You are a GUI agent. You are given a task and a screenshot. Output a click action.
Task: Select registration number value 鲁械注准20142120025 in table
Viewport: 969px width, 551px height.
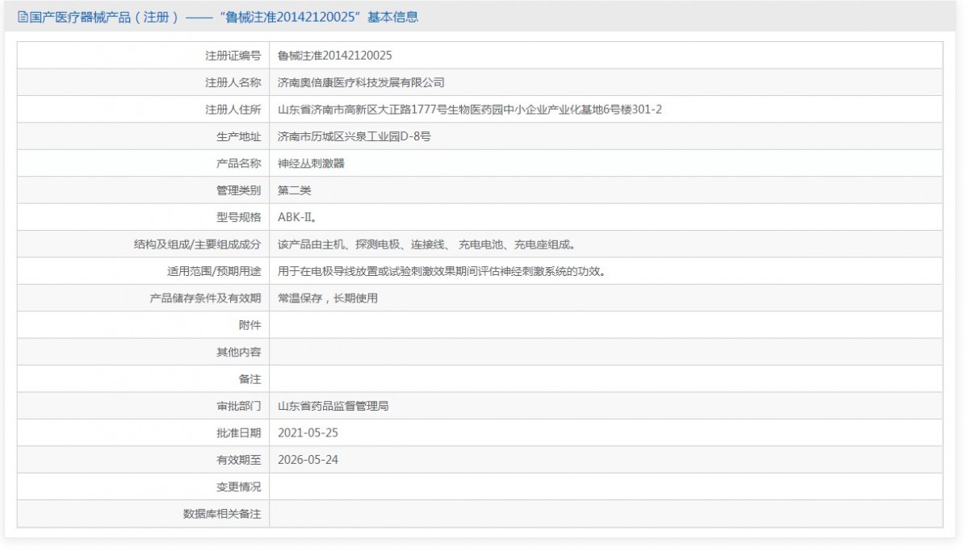tap(335, 56)
